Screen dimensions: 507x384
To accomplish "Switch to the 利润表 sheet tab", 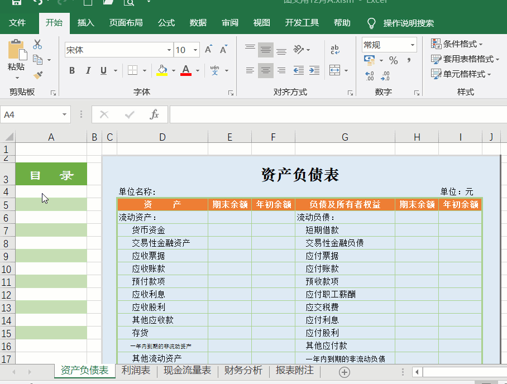I will pos(136,371).
